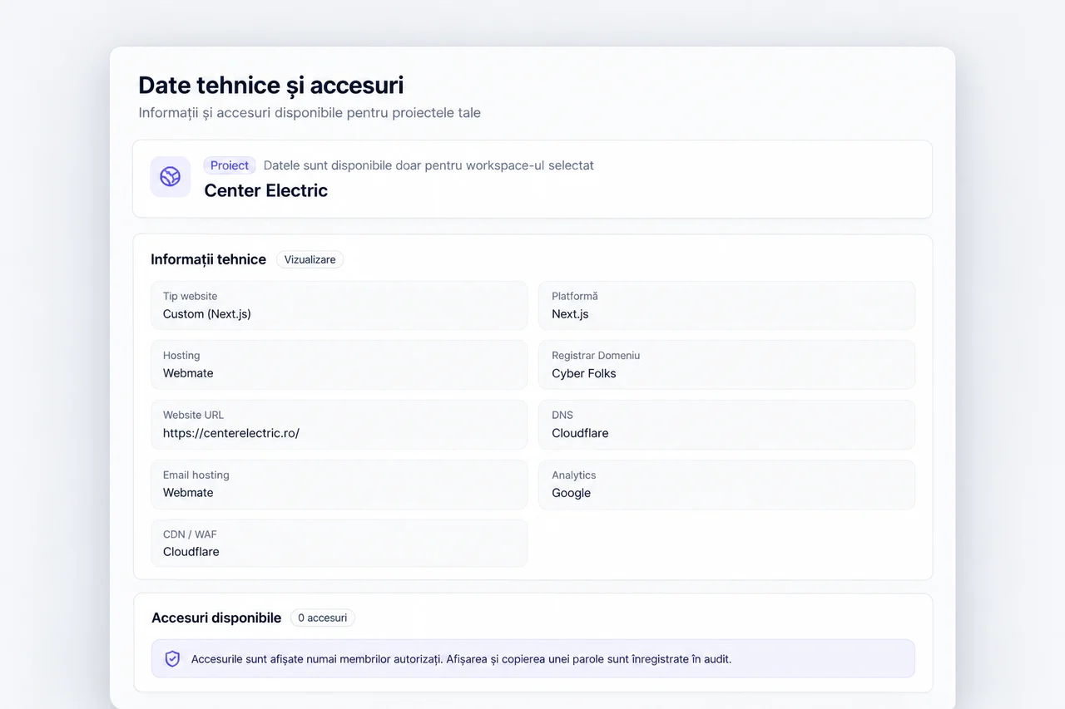Click the Analytics field label

pyautogui.click(x=574, y=475)
